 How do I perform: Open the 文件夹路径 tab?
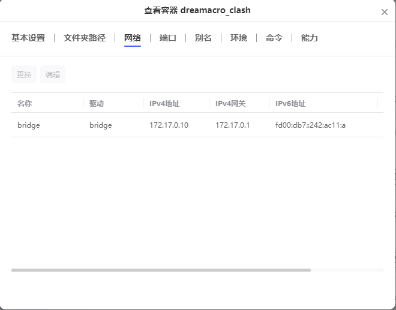(85, 38)
